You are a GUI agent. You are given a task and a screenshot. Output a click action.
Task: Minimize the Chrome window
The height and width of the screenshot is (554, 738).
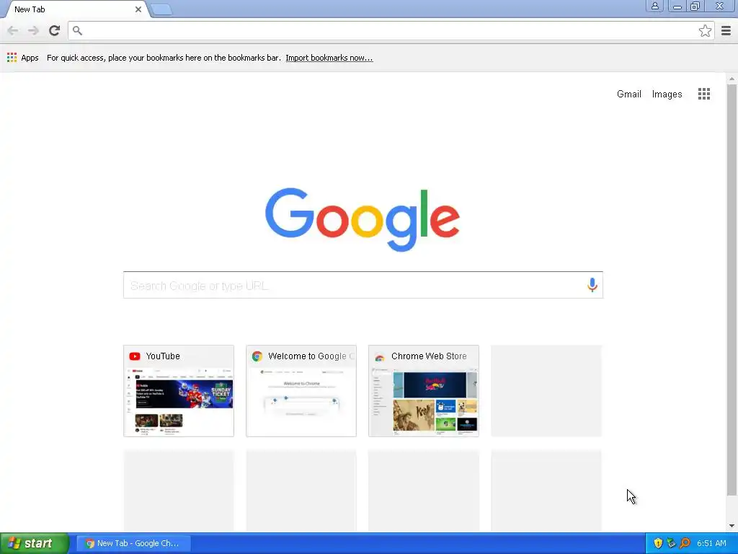pyautogui.click(x=677, y=6)
